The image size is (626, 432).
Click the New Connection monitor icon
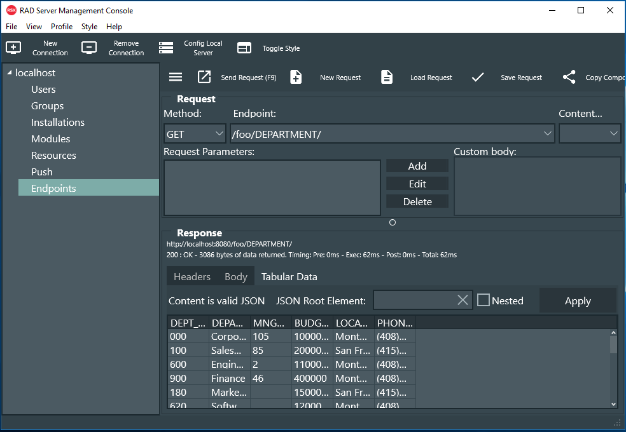point(13,48)
